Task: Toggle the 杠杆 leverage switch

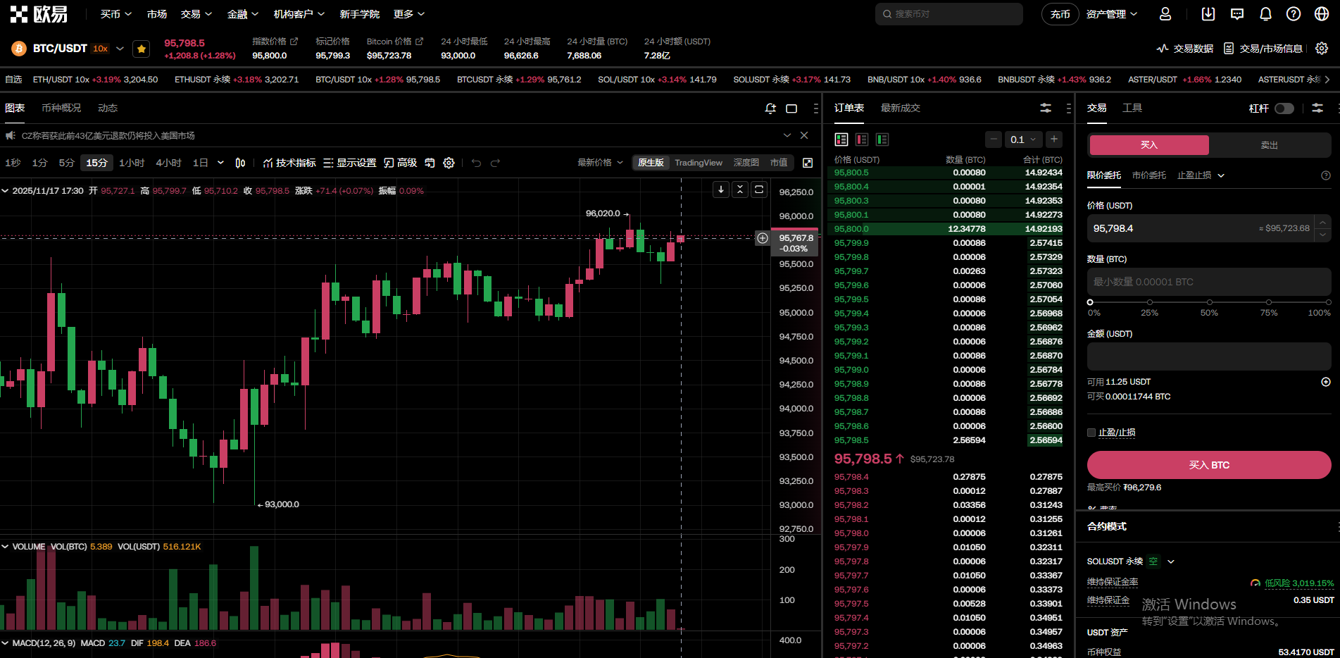Action: [1284, 108]
